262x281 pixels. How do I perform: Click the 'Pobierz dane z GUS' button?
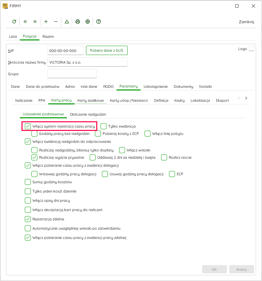(x=107, y=50)
